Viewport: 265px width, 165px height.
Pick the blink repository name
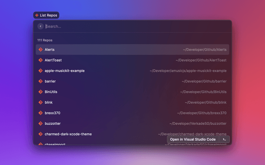tap(48, 102)
